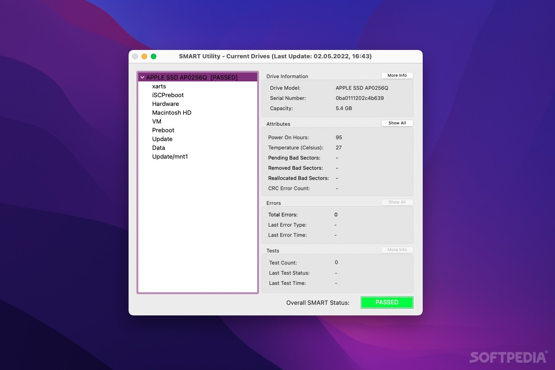Click Show All in Attributes section
The image size is (555, 370).
(x=397, y=123)
